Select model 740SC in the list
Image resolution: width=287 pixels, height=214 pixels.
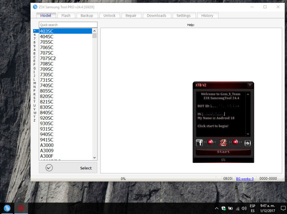[x=66, y=85]
